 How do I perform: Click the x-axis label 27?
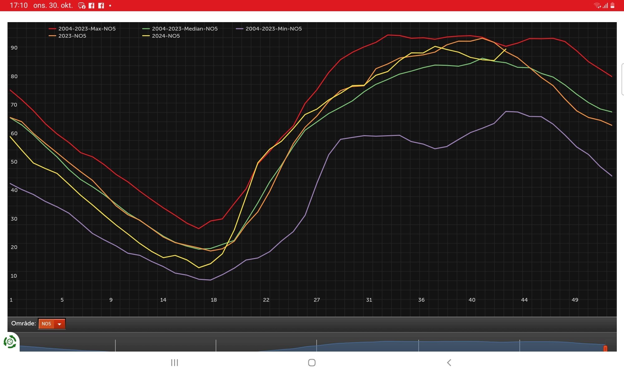point(317,300)
